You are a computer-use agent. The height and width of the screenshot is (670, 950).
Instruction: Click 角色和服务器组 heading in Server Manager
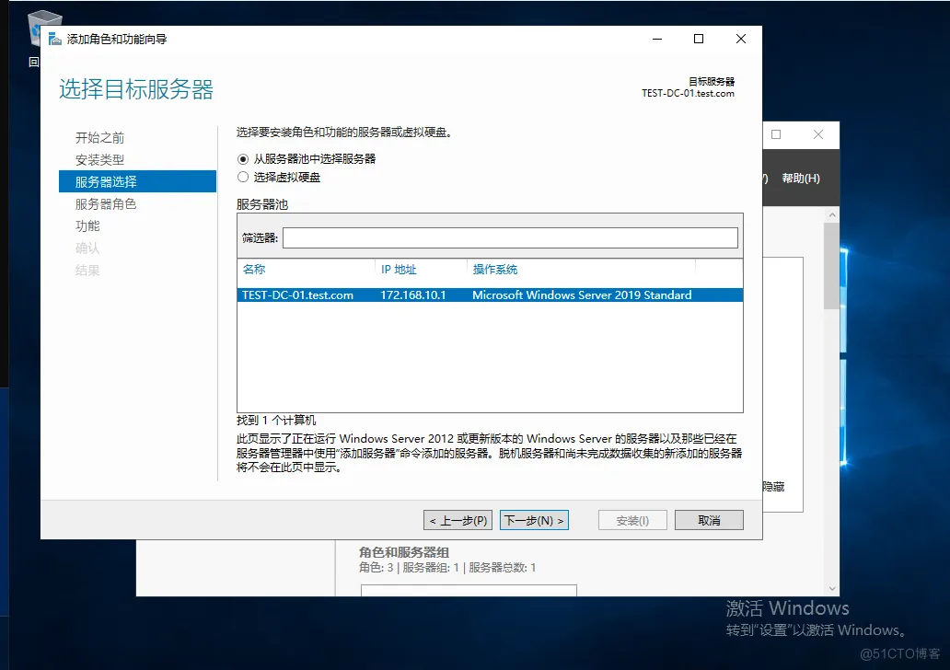click(403, 552)
